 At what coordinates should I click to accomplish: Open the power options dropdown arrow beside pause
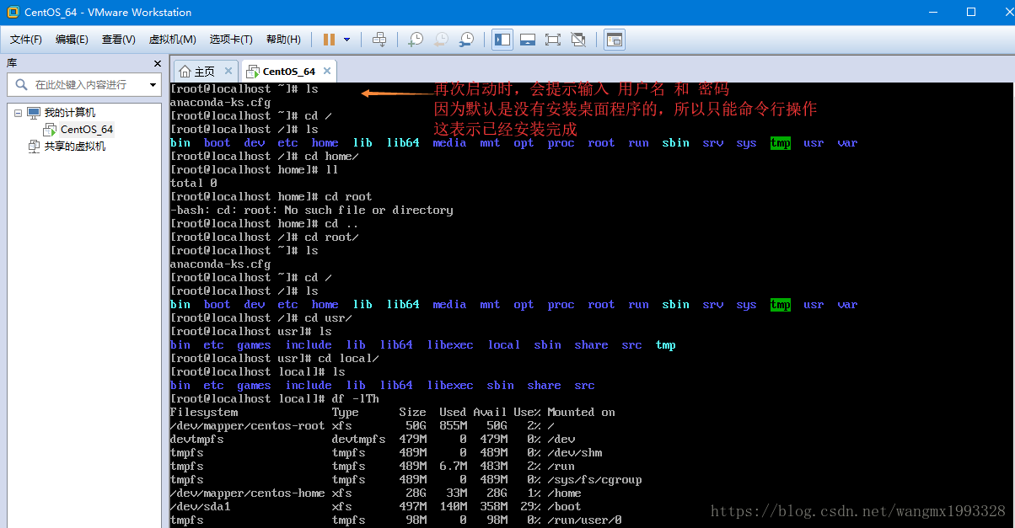tap(347, 40)
